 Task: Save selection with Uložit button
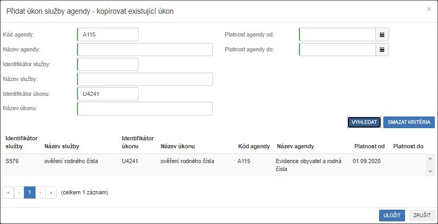392,216
